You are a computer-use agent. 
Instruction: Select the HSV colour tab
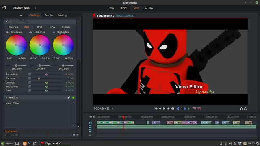click(53, 27)
